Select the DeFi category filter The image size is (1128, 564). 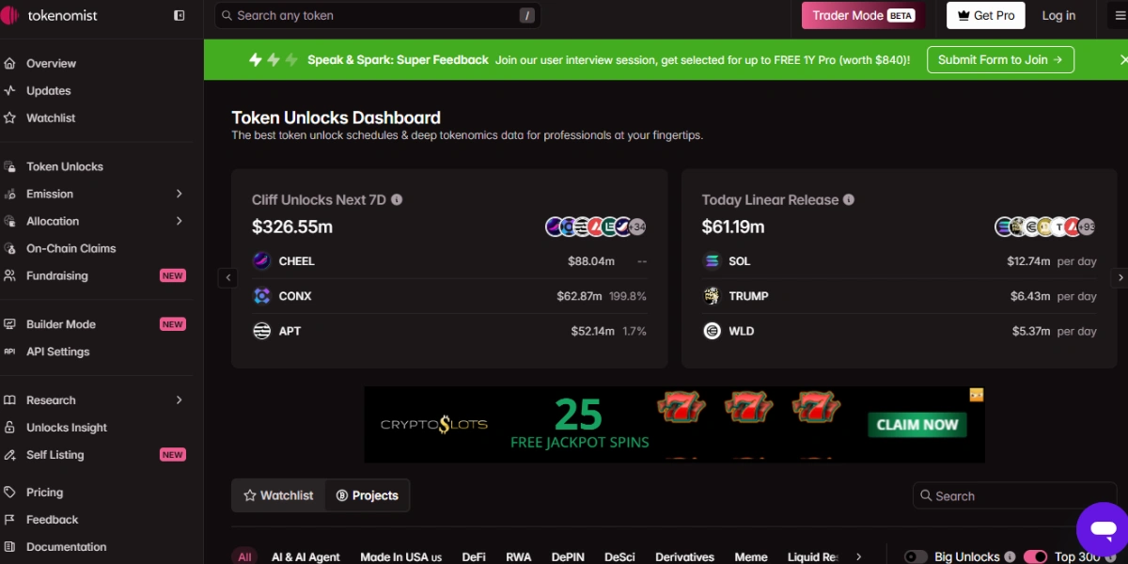474,557
